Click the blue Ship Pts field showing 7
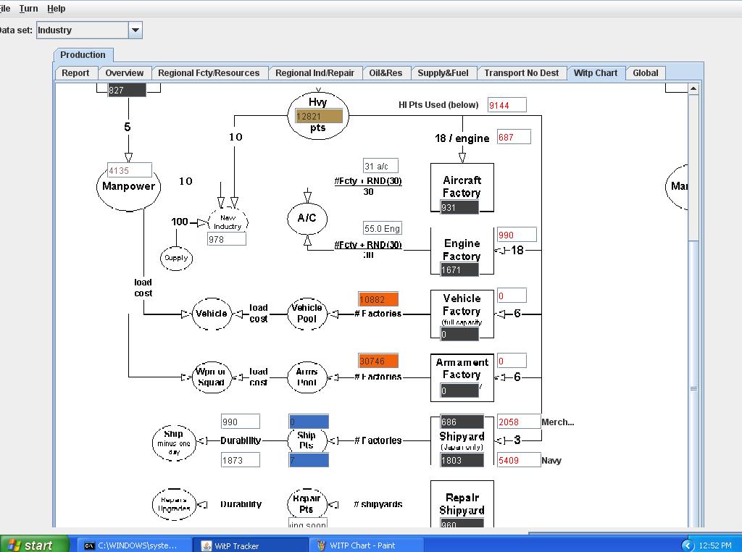742x552 pixels. coord(309,460)
